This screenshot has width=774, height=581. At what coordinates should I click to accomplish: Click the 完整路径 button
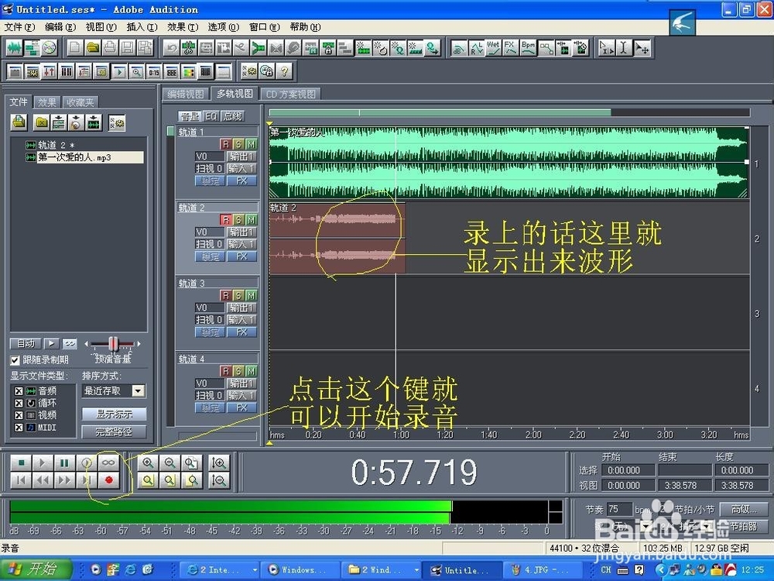coord(114,431)
